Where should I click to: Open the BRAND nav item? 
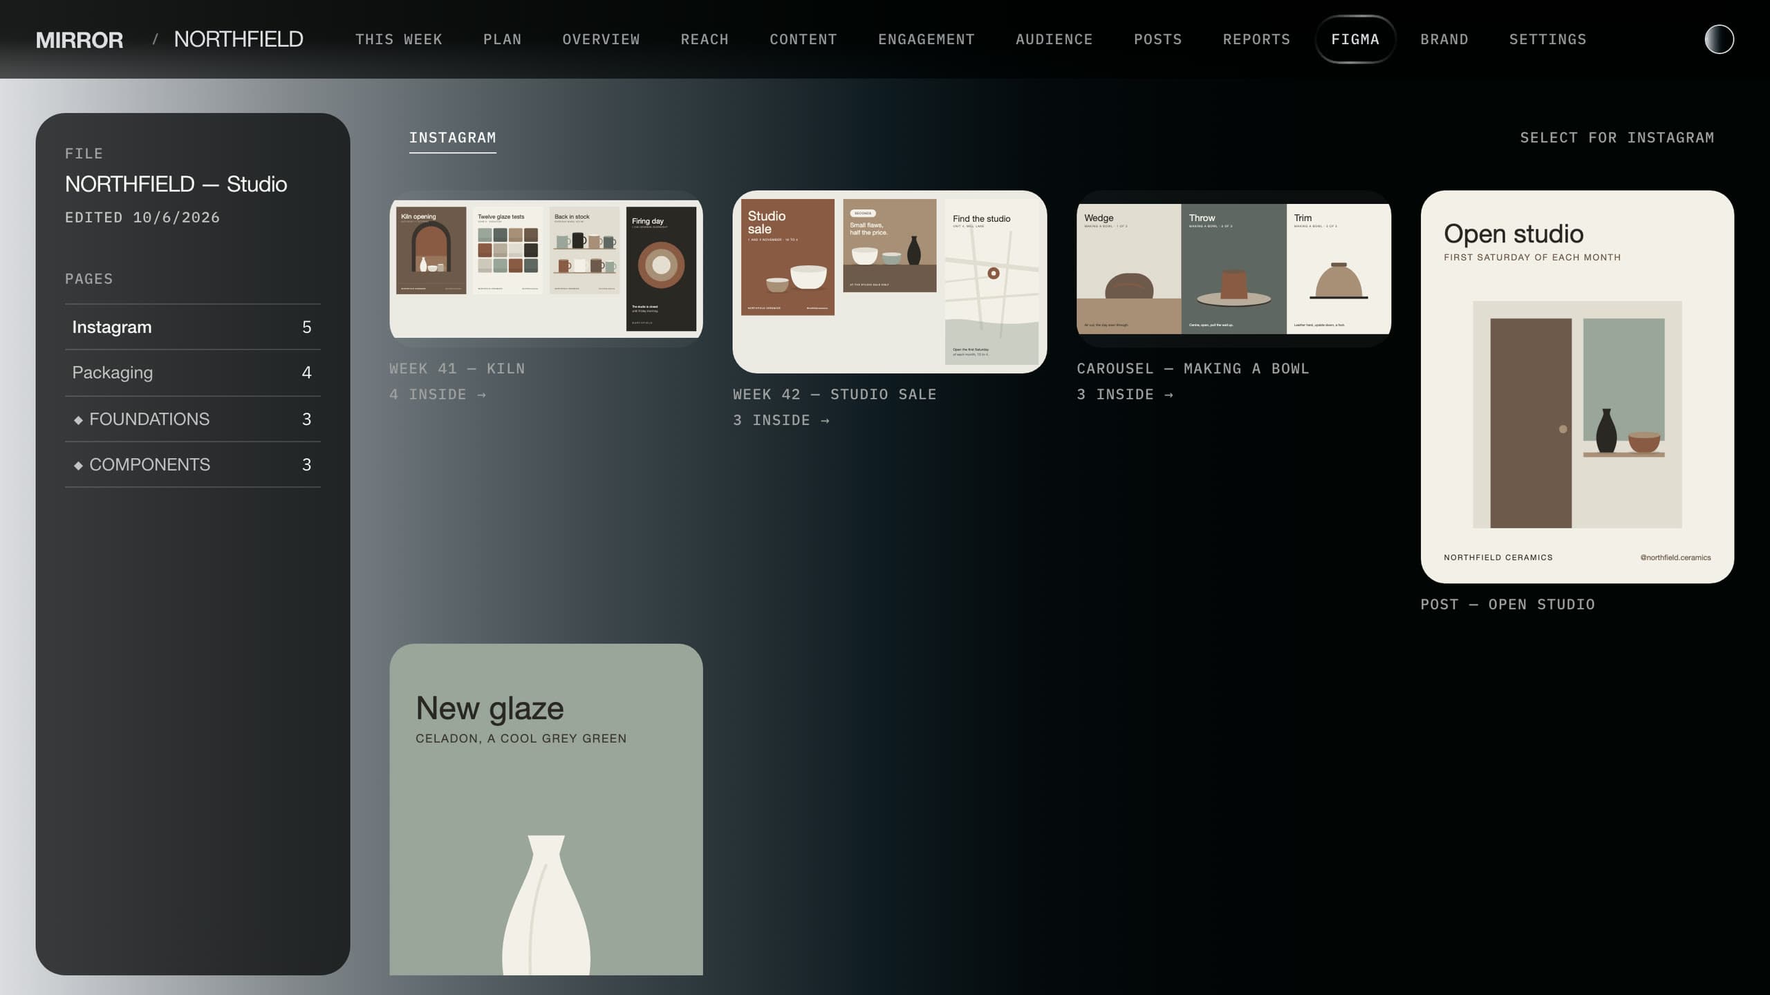(x=1444, y=39)
